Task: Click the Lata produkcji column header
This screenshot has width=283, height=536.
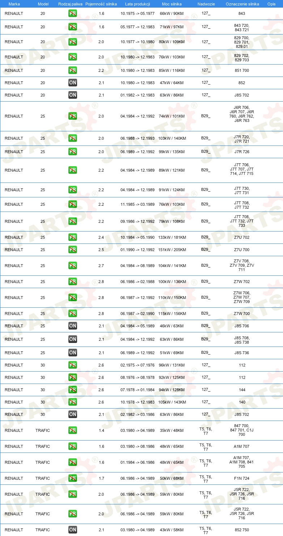Action: [x=138, y=4]
